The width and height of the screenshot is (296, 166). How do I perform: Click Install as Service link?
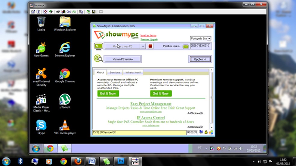[x=148, y=35]
